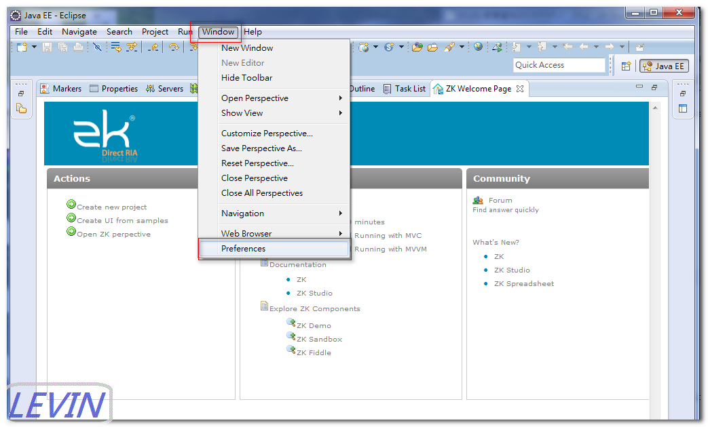Maximize the ZK Welcome Page view panel
Image resolution: width=708 pixels, height=427 pixels.
click(x=654, y=87)
